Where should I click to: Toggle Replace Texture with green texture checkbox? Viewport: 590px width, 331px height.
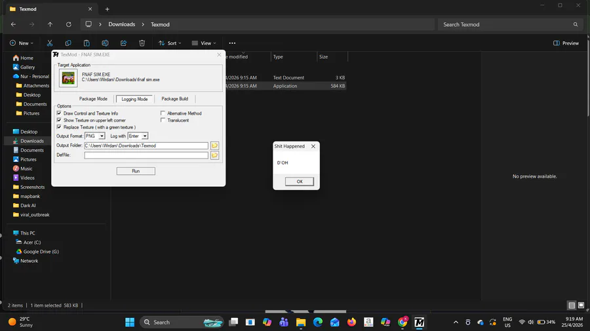(59, 127)
